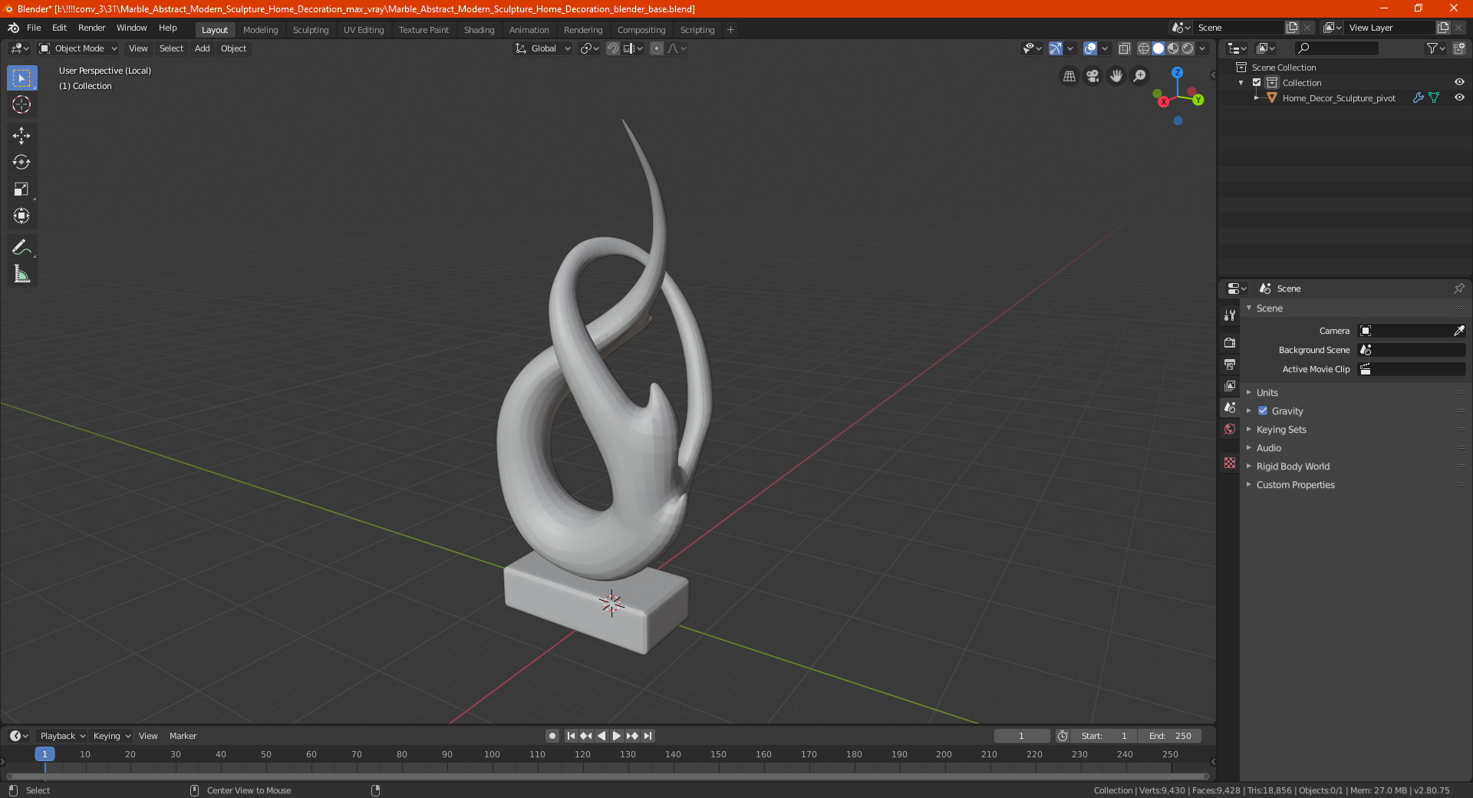Viewport: 1473px width, 798px height.
Task: Expand the Rigid Body World panel
Action: coord(1293,467)
